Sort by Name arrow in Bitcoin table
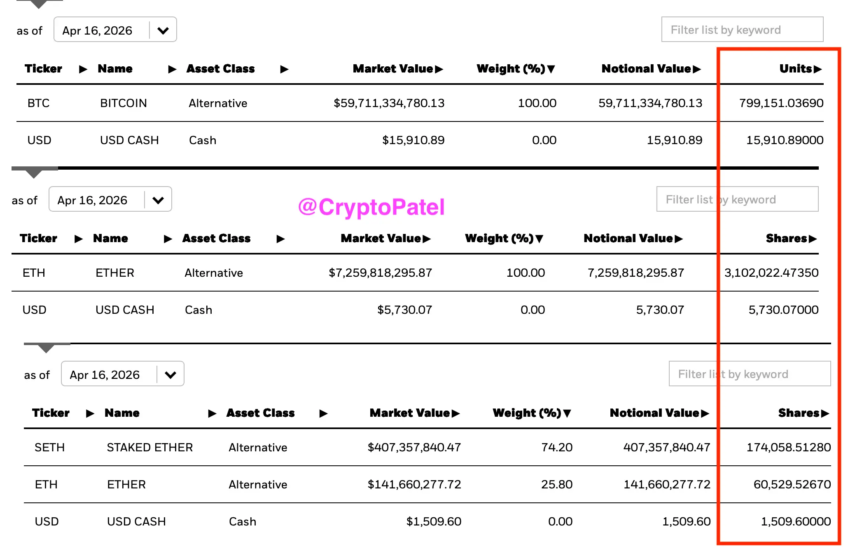 (x=173, y=69)
